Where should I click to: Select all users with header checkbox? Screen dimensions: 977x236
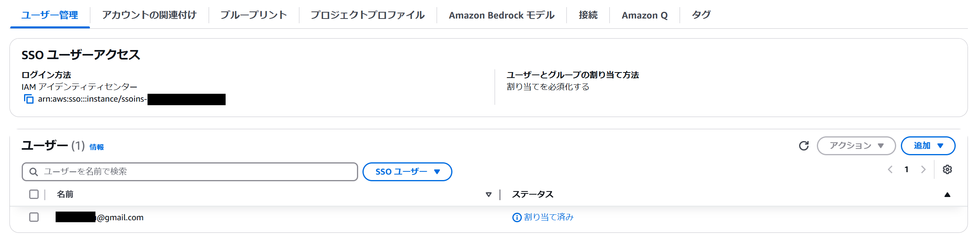(x=34, y=194)
